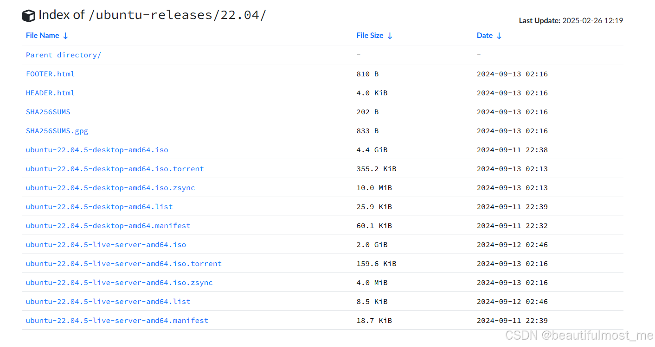Download the live-server ISO torrent file
The height and width of the screenshot is (347, 655).
[x=123, y=263]
